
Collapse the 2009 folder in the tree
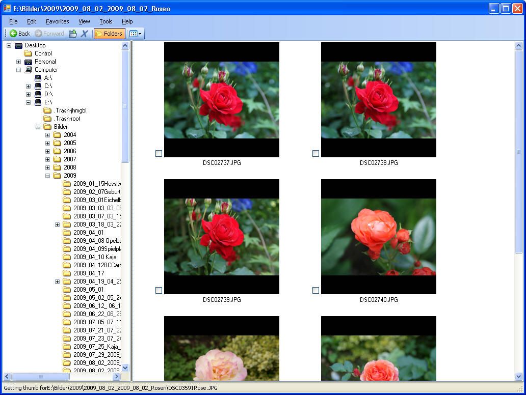tap(47, 175)
